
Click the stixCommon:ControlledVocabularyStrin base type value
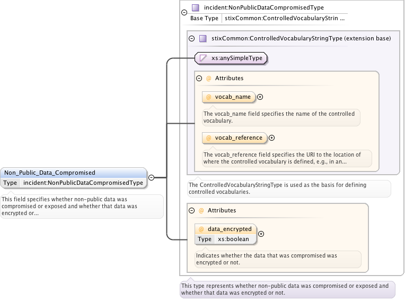[x=285, y=18]
